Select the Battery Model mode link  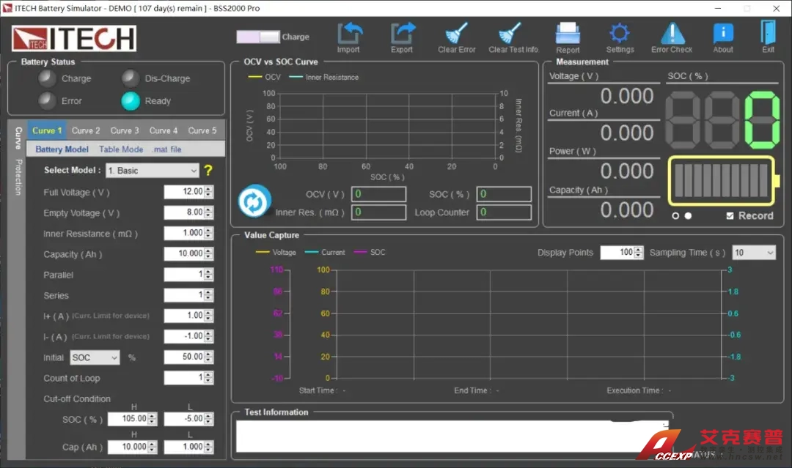tap(62, 149)
